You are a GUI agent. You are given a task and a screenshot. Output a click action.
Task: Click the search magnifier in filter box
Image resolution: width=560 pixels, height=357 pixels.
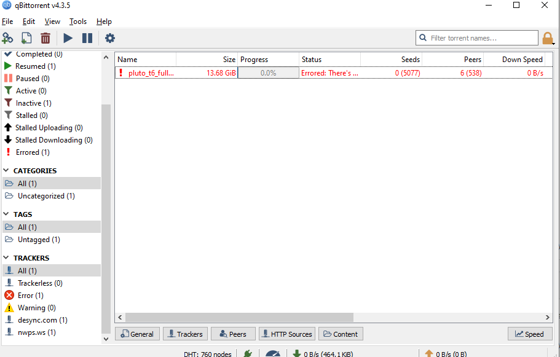423,38
